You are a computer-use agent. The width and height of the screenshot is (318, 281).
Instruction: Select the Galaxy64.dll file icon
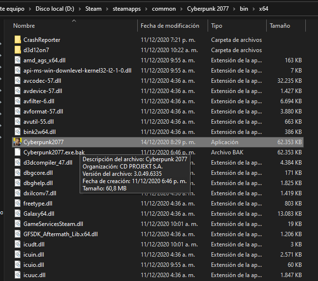pyautogui.click(x=18, y=213)
